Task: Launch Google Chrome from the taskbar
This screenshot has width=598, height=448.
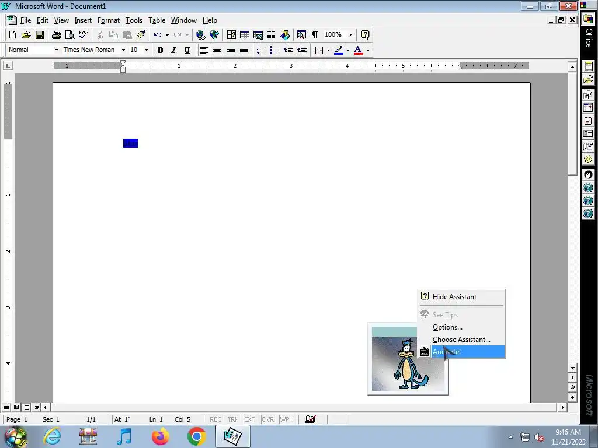Action: (x=196, y=436)
